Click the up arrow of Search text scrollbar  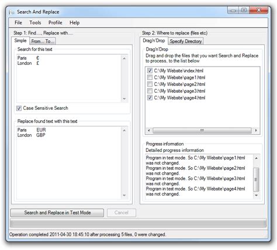[x=124, y=58]
